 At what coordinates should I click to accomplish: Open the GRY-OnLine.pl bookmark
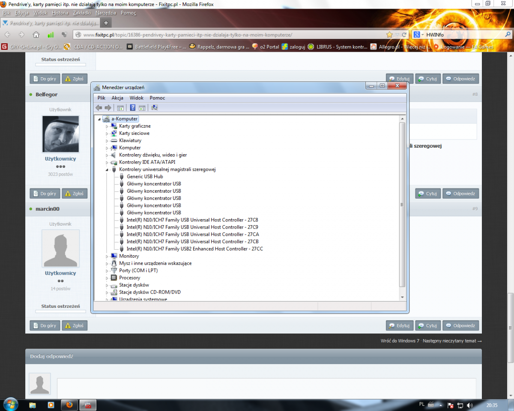pos(31,47)
